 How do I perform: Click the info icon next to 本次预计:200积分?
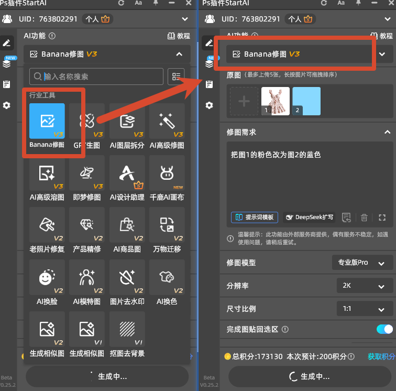pos(351,356)
